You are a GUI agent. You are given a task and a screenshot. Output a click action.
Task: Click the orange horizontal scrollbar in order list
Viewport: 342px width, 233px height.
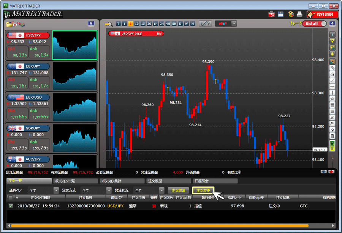click(x=160, y=225)
